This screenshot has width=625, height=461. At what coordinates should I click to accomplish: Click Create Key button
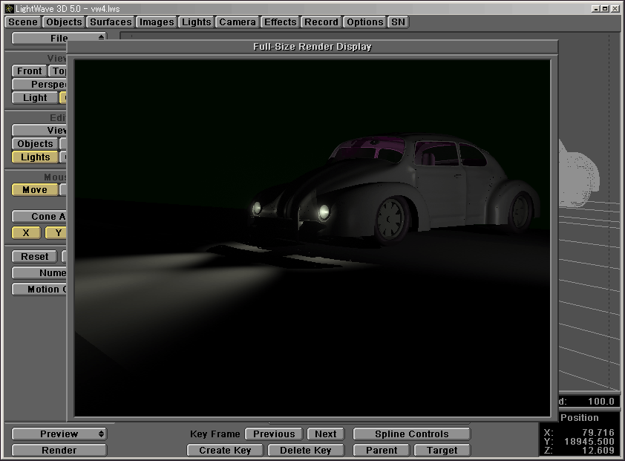[225, 451]
